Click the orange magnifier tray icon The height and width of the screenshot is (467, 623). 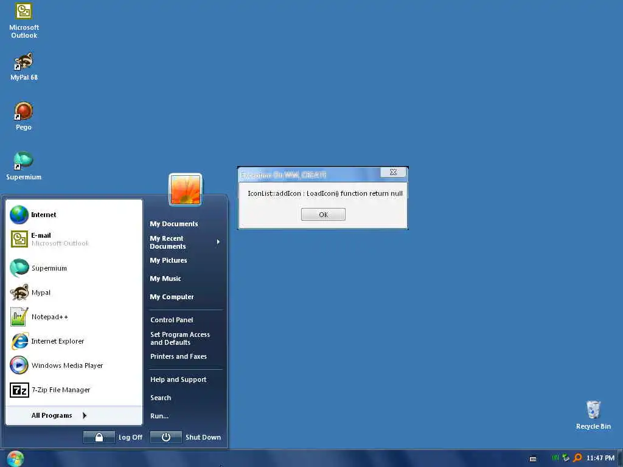point(578,458)
